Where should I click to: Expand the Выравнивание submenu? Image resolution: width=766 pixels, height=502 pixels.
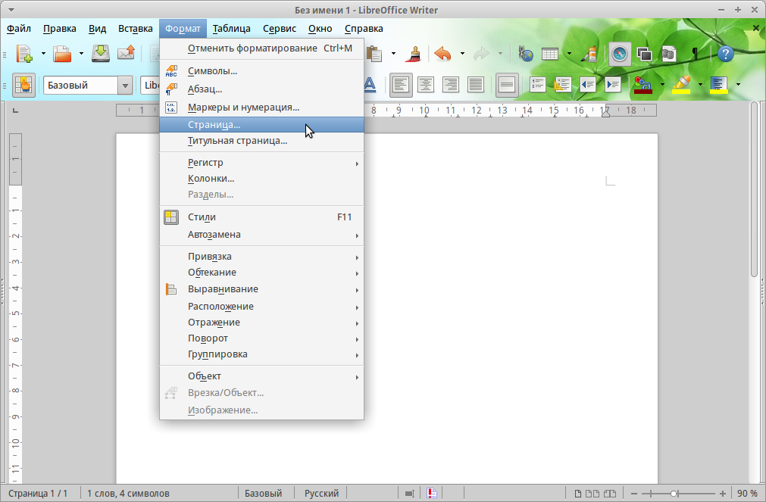262,289
